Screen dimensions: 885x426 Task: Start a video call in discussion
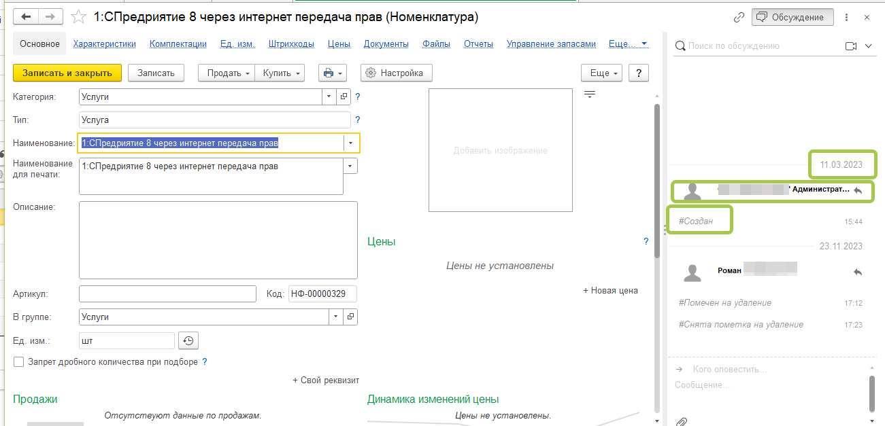tap(850, 46)
